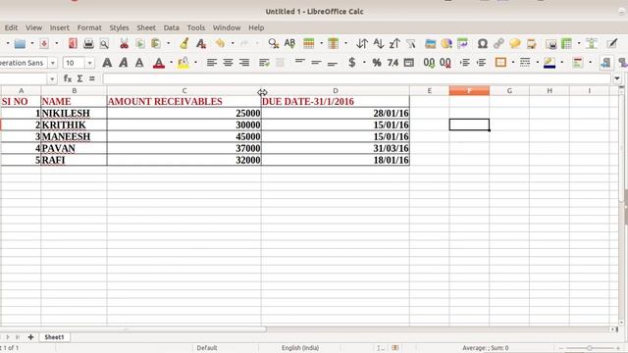Toggle the AutoFilter icon

point(411,43)
